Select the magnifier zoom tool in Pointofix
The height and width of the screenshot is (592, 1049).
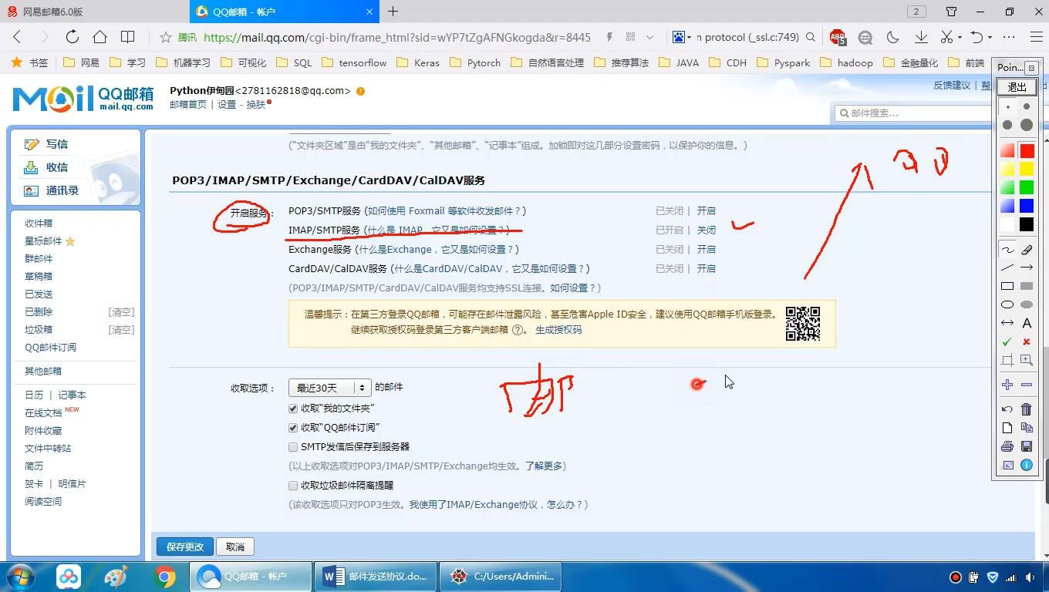tap(1027, 360)
